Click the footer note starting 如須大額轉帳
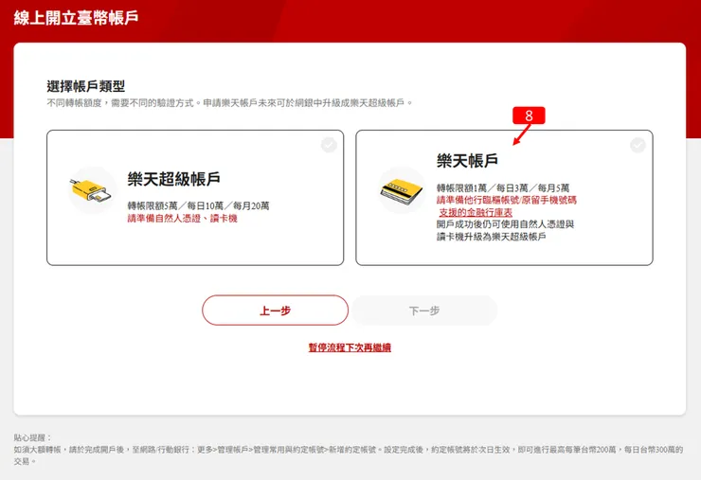701x480 pixels. coord(349,455)
